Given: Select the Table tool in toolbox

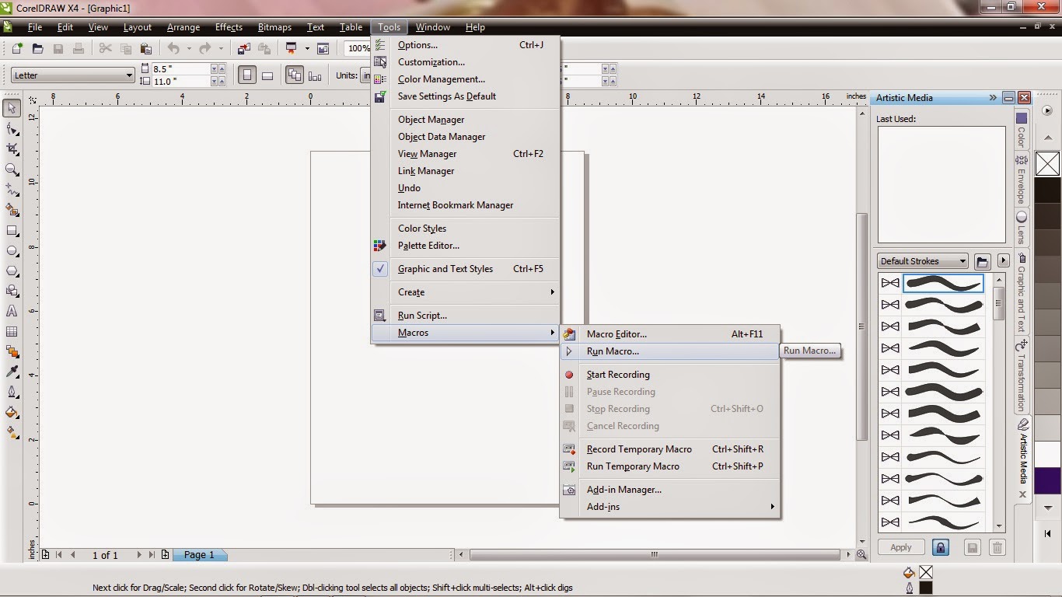Looking at the screenshot, I should point(12,332).
